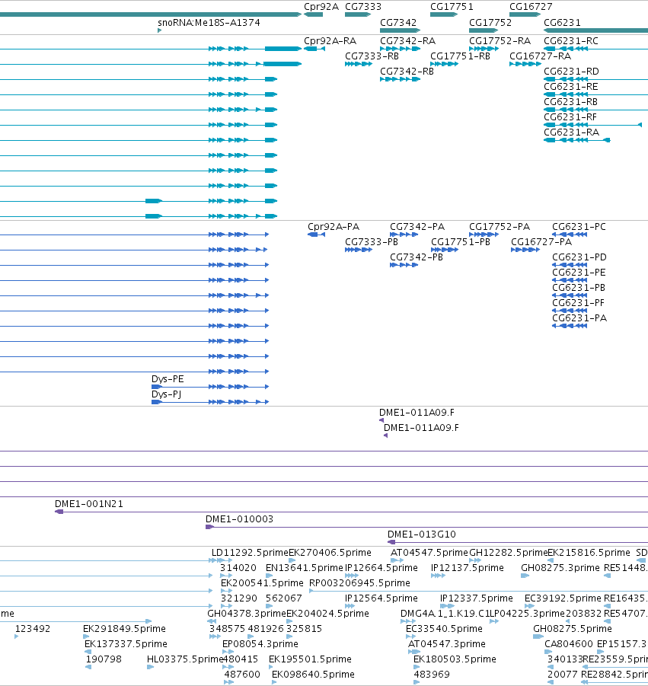Open the CG6231-PC protein feature
This screenshot has height=686, width=648.
click(x=570, y=235)
